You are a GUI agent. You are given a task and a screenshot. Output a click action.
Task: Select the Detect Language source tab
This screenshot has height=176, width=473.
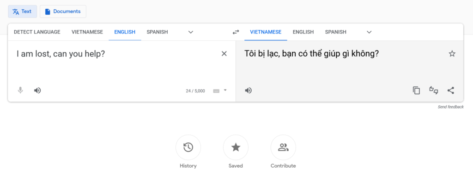37,32
